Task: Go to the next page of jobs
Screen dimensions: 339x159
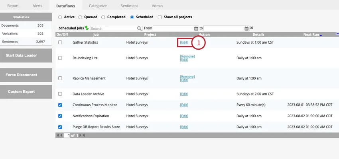Action: pos(80,136)
